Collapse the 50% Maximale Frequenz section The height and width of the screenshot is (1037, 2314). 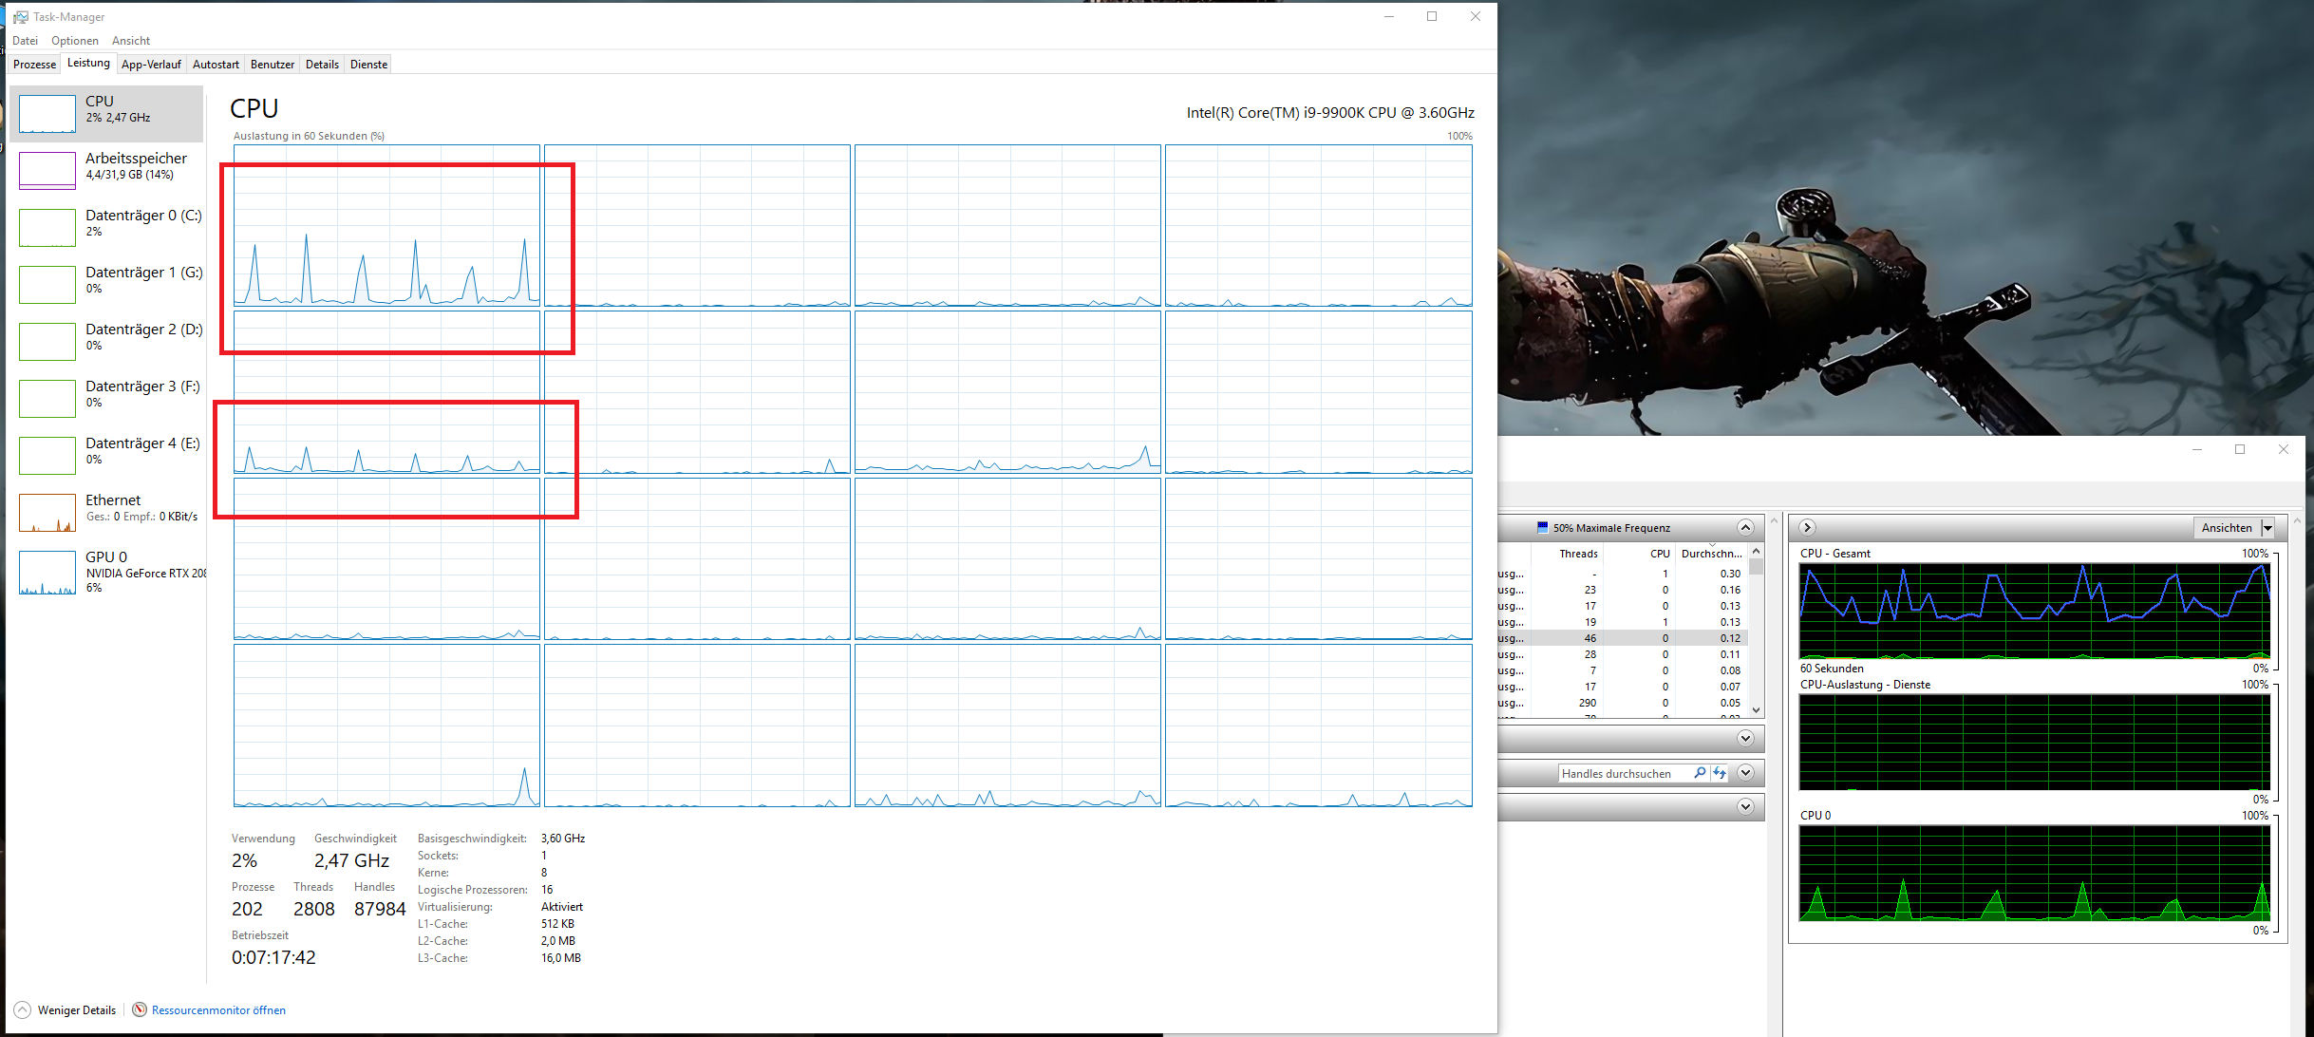[x=1745, y=528]
